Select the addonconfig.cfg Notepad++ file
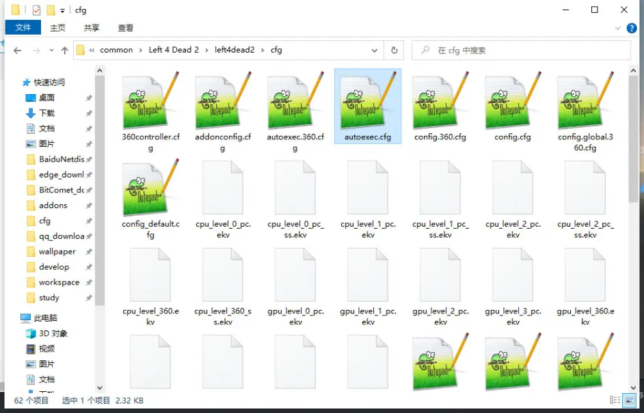 (x=223, y=101)
